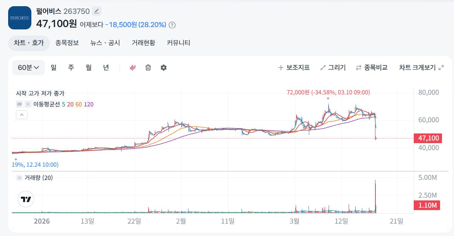This screenshot has height=236, width=454.
Task: Select the 일 daily timeframe
Action: coord(53,68)
